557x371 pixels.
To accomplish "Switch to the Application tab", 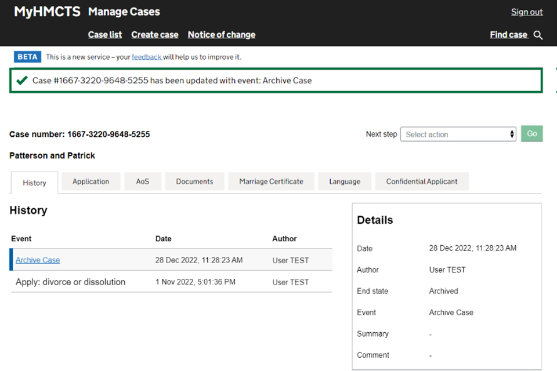I will point(91,181).
